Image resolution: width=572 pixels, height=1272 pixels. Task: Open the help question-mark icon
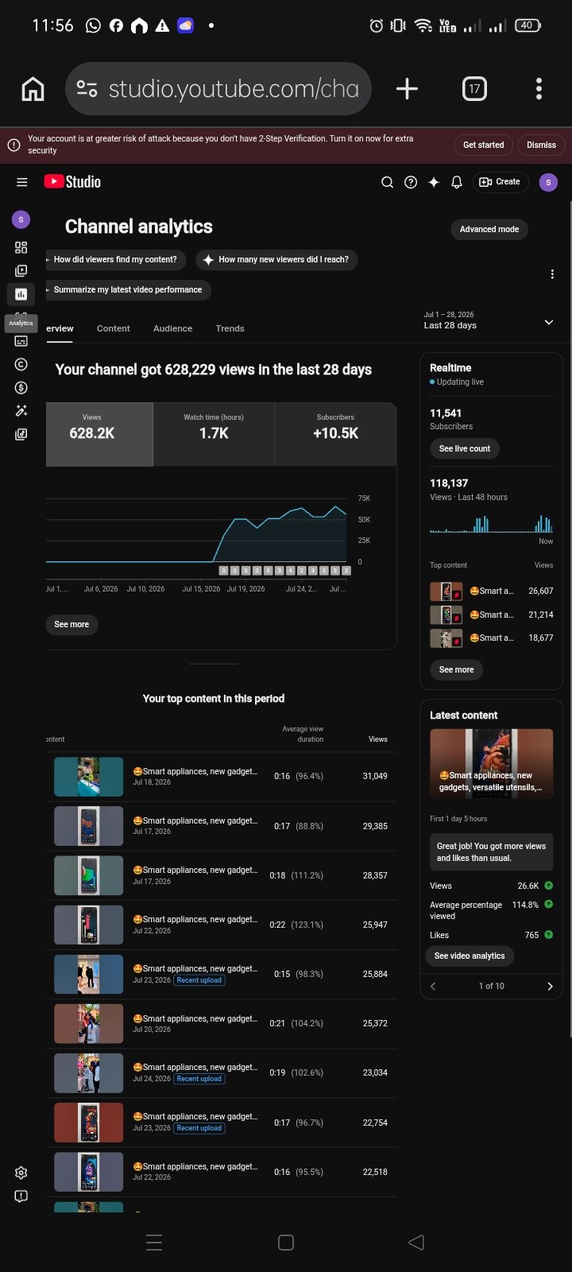coord(411,182)
